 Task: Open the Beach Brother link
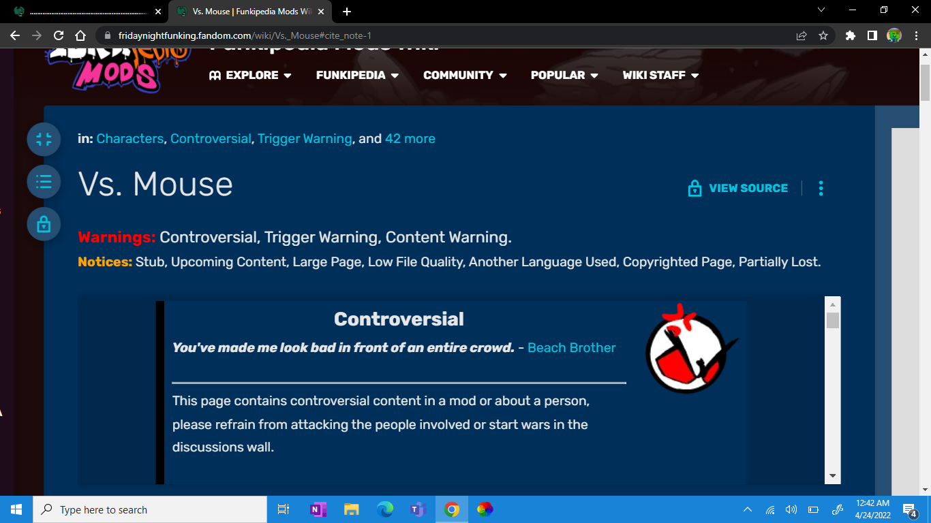coord(571,348)
